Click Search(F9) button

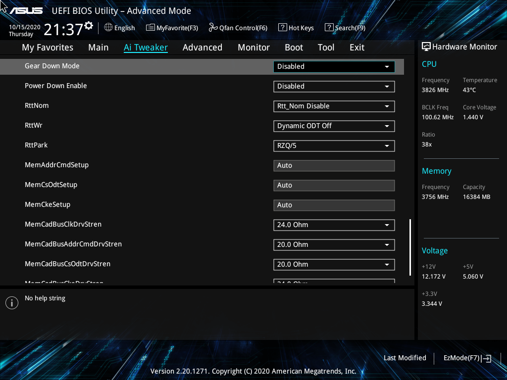(345, 28)
